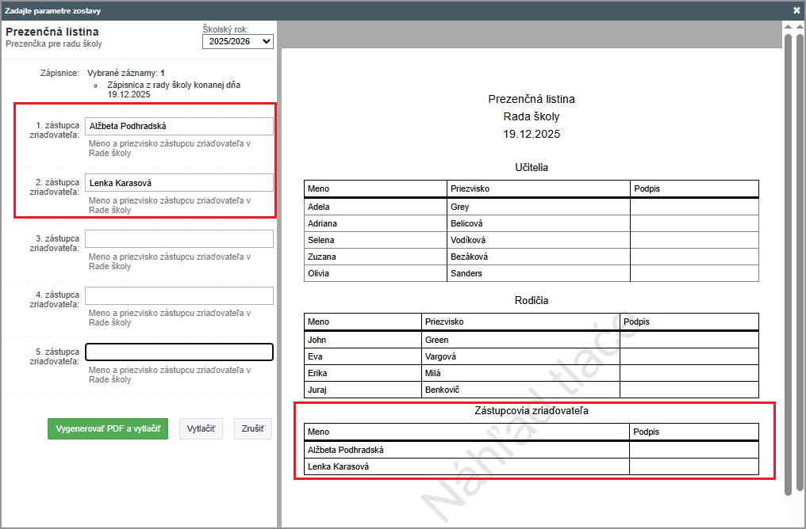This screenshot has height=529, width=806.
Task: Click Benkovič surname in Rodičia table
Action: pos(520,390)
